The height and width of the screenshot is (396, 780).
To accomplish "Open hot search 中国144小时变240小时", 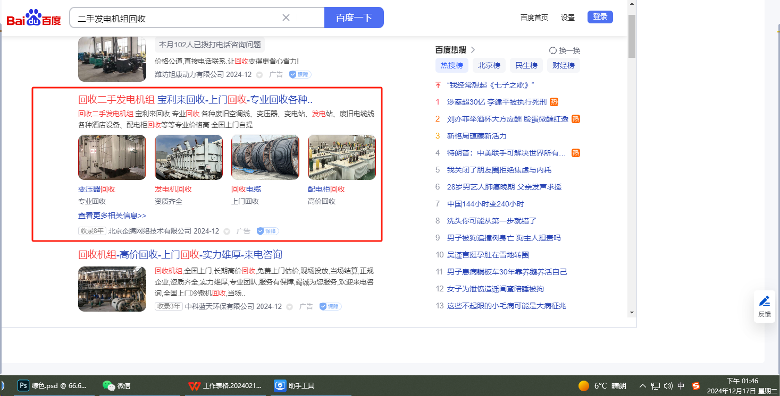I will [x=485, y=204].
